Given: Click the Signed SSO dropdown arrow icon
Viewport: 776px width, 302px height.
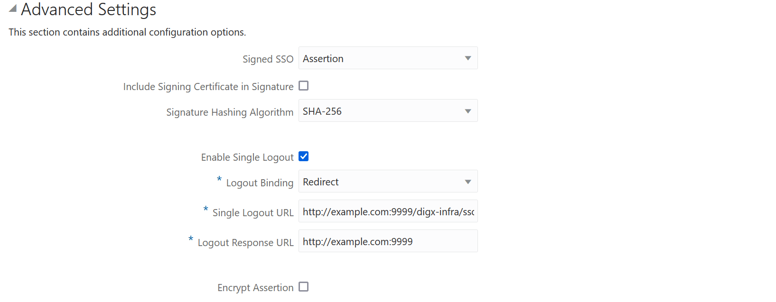Looking at the screenshot, I should tap(468, 58).
